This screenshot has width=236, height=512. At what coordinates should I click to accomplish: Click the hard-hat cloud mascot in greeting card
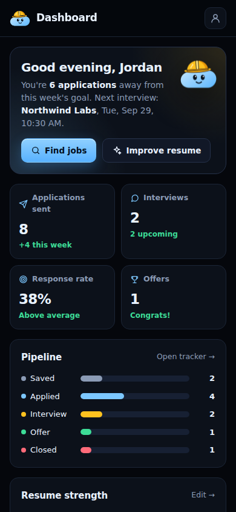coord(198,74)
